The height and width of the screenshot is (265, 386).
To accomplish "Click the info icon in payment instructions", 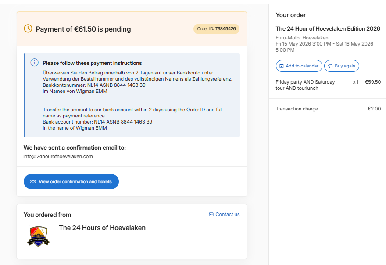I will pos(34,62).
